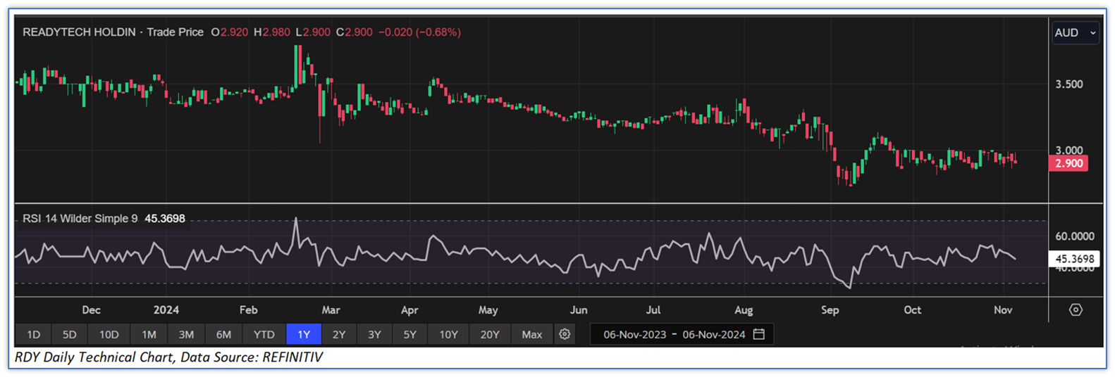Click the chart target icon near axis
1115x377 pixels.
[1075, 309]
